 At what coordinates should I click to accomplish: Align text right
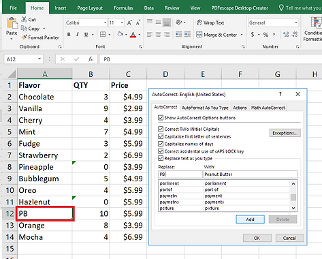(x=167, y=35)
